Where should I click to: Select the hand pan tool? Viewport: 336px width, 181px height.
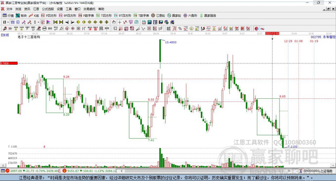pos(114,22)
